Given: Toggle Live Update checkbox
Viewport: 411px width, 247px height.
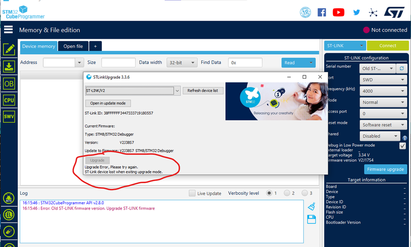Looking at the screenshot, I should tap(192, 193).
